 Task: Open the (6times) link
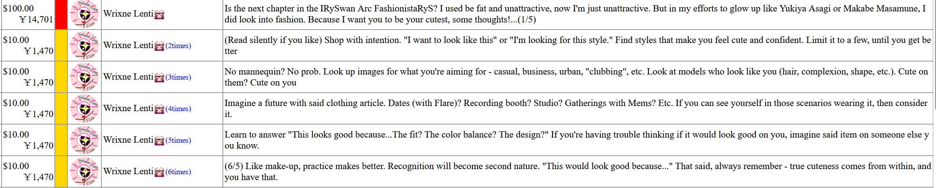click(178, 172)
